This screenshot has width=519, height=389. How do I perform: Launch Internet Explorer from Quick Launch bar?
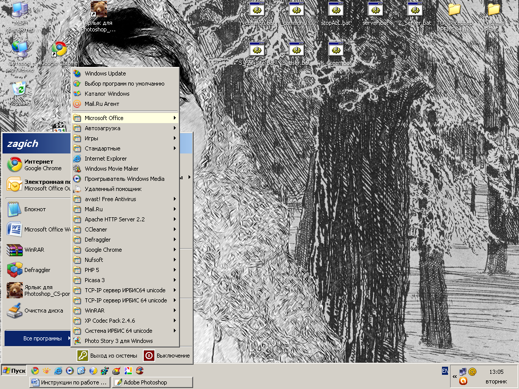coord(58,371)
